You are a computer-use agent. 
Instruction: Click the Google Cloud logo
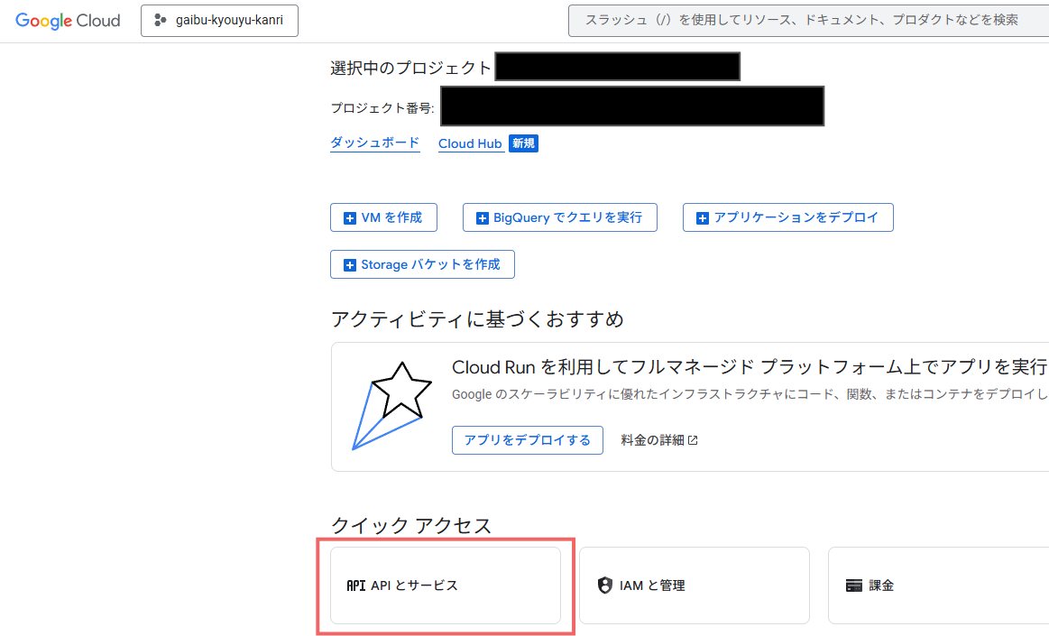(68, 21)
